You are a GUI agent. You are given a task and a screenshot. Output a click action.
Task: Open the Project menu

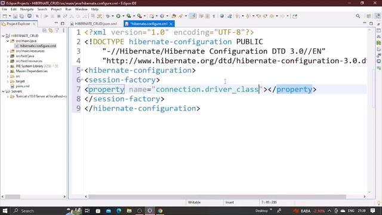(x=56, y=10)
